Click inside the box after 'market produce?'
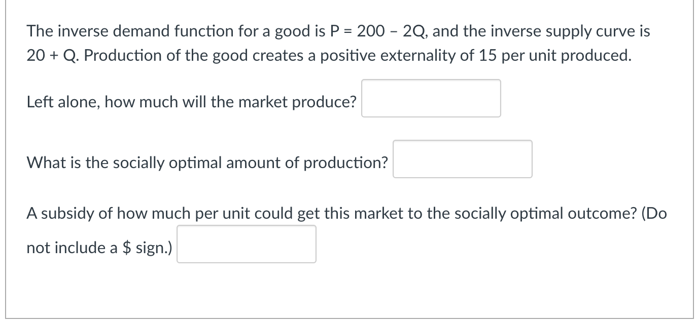 point(430,98)
